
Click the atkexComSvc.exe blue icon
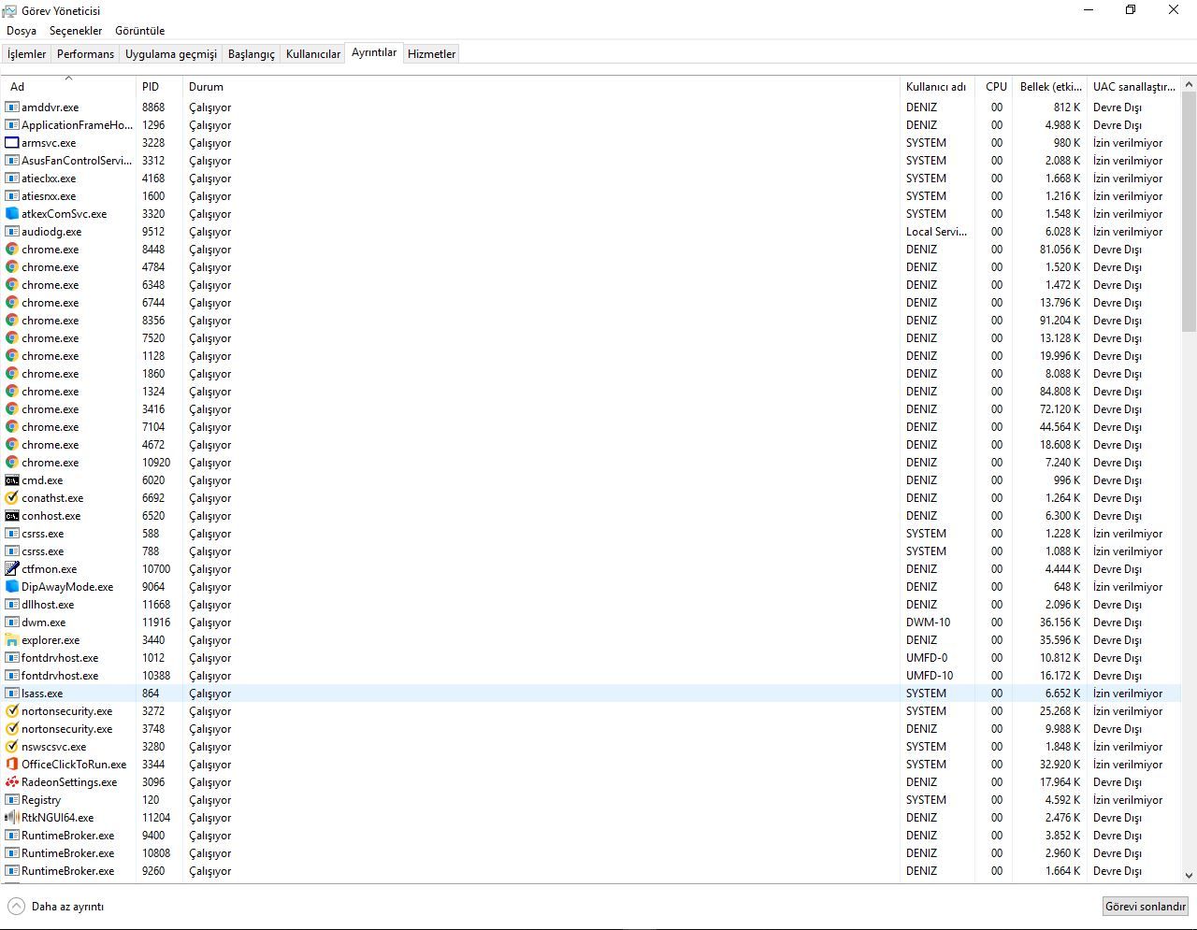coord(12,214)
